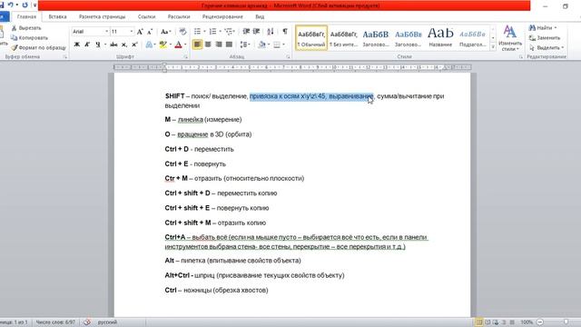Open Font dialog launcher

185,57
